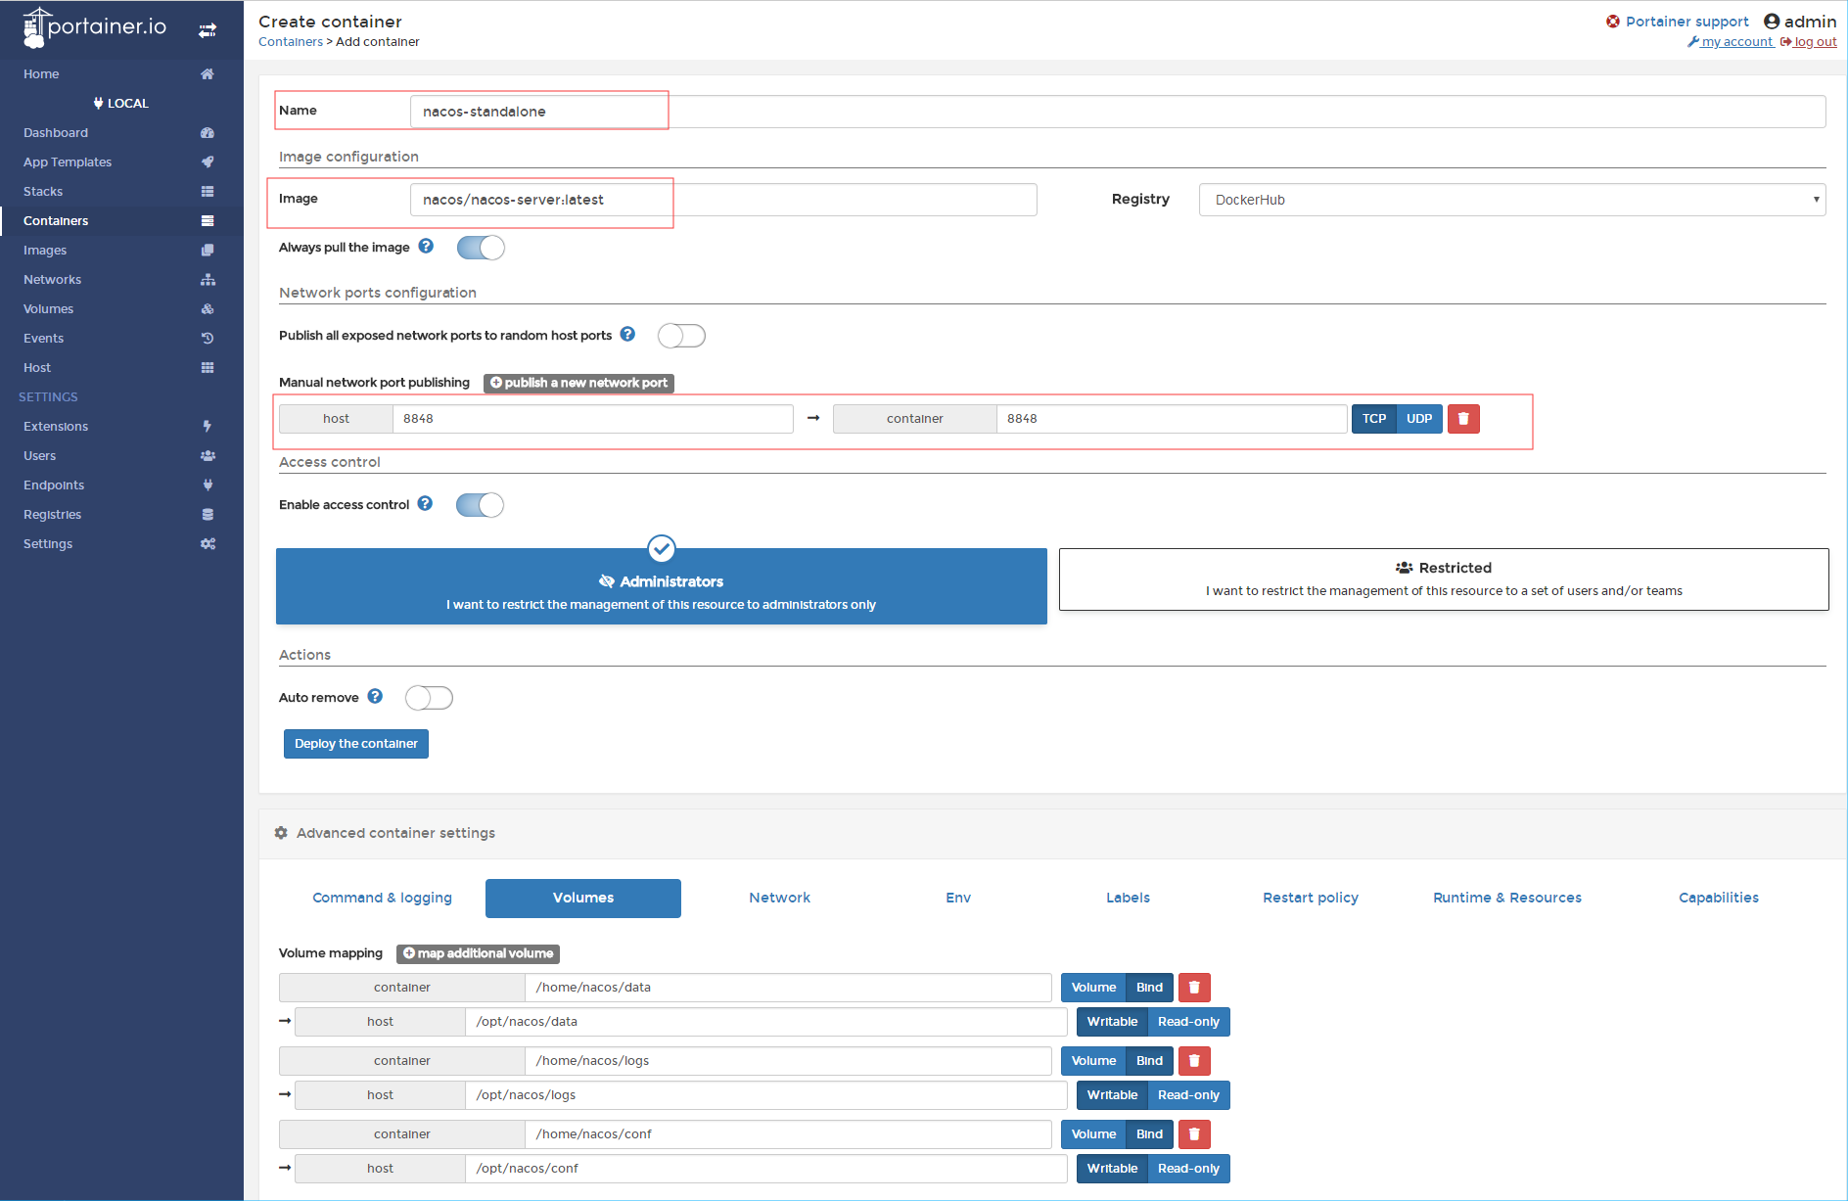Click the container port 8848 field
This screenshot has height=1201, width=1848.
(x=1172, y=419)
